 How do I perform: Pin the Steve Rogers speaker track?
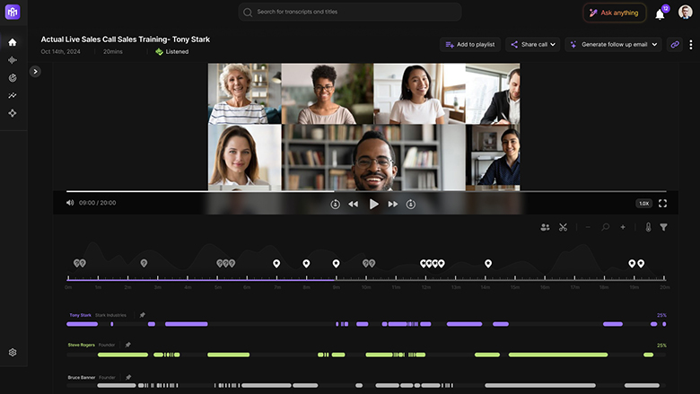[128, 345]
